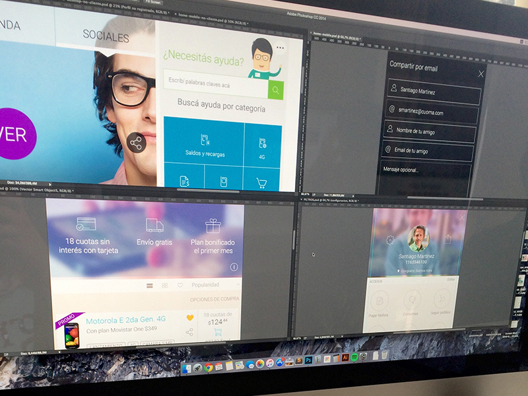This screenshot has width=528, height=396.
Task: Expand the Doc: 11,8M status arrow
Action: 353,195
